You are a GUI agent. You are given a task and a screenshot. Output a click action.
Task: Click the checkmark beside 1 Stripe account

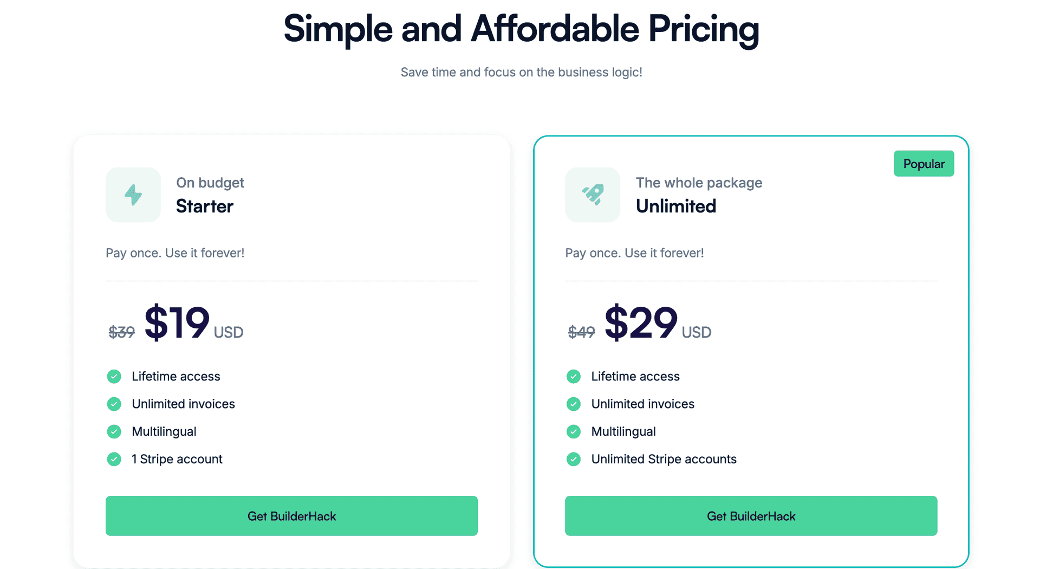click(114, 459)
